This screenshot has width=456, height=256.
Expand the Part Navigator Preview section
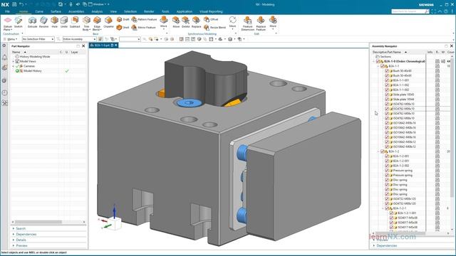tap(21, 245)
